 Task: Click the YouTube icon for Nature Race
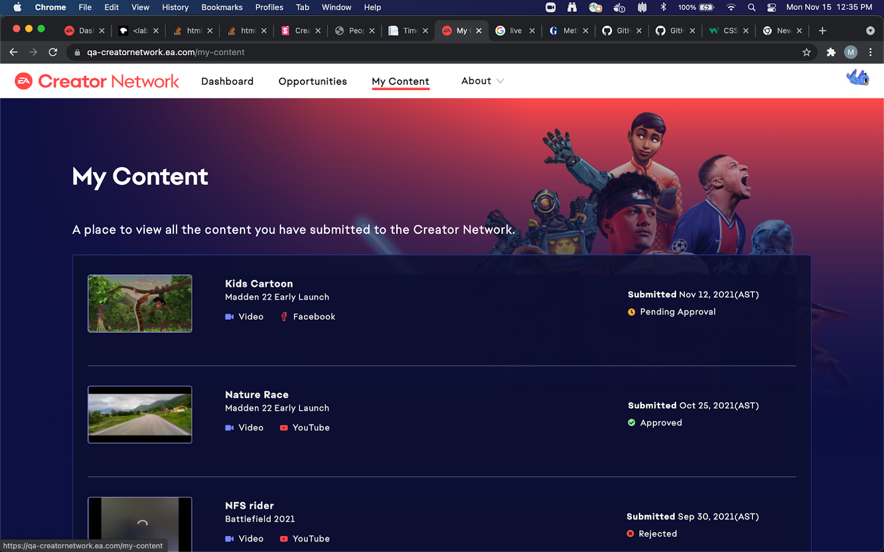(x=284, y=428)
